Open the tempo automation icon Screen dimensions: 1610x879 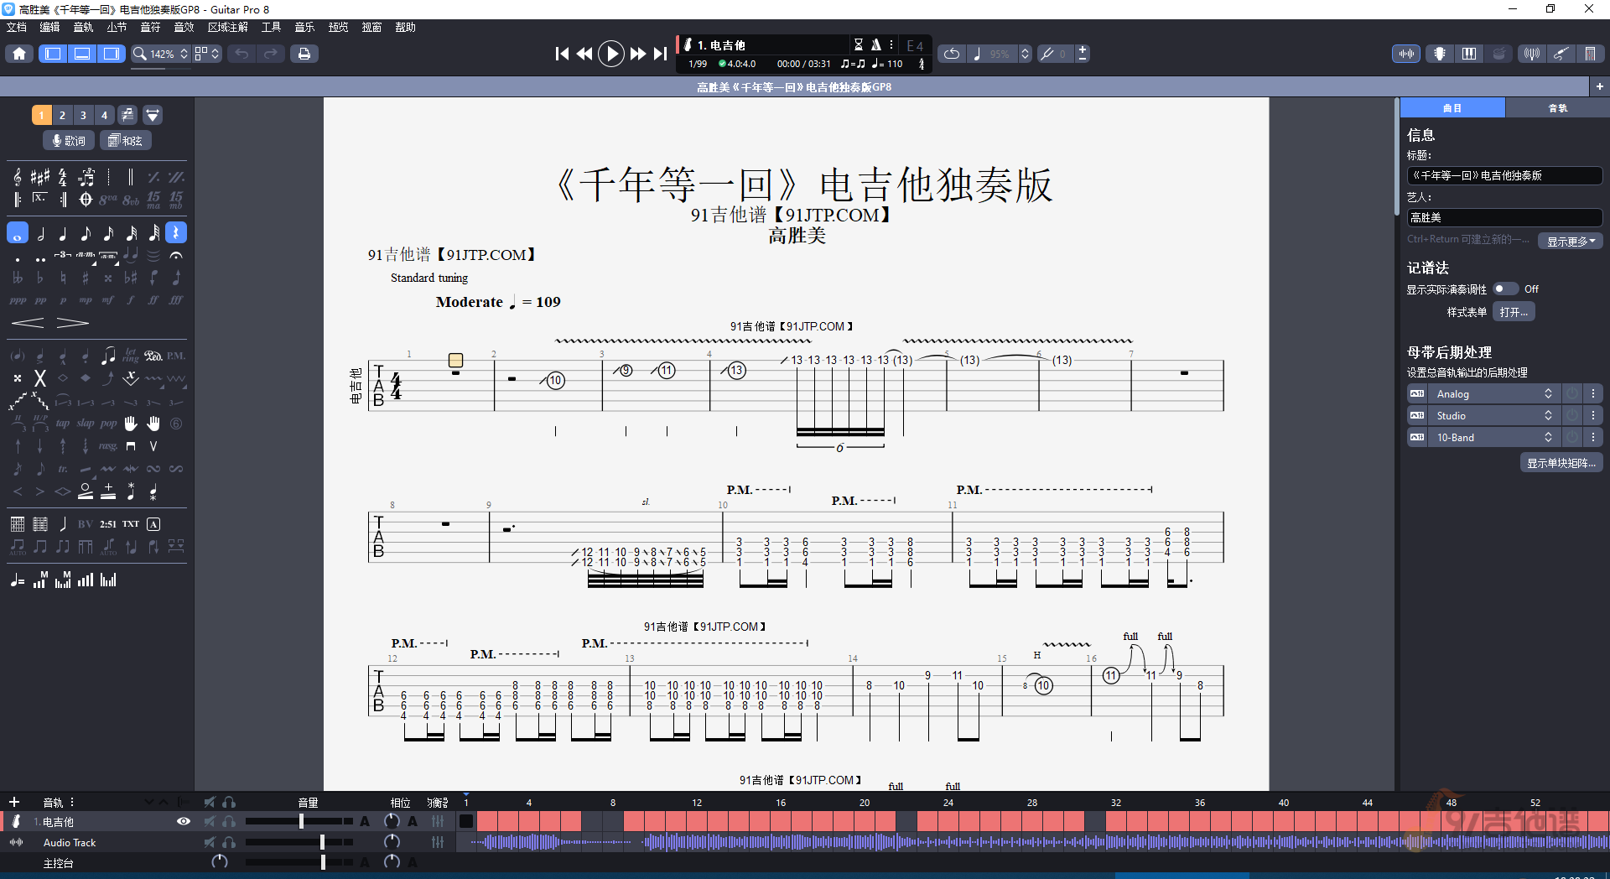click(18, 580)
